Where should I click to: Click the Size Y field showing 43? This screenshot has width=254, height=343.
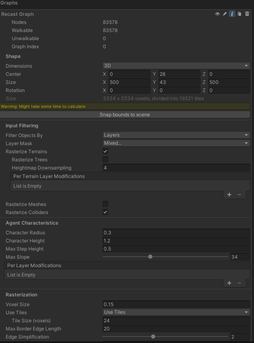tap(179, 82)
